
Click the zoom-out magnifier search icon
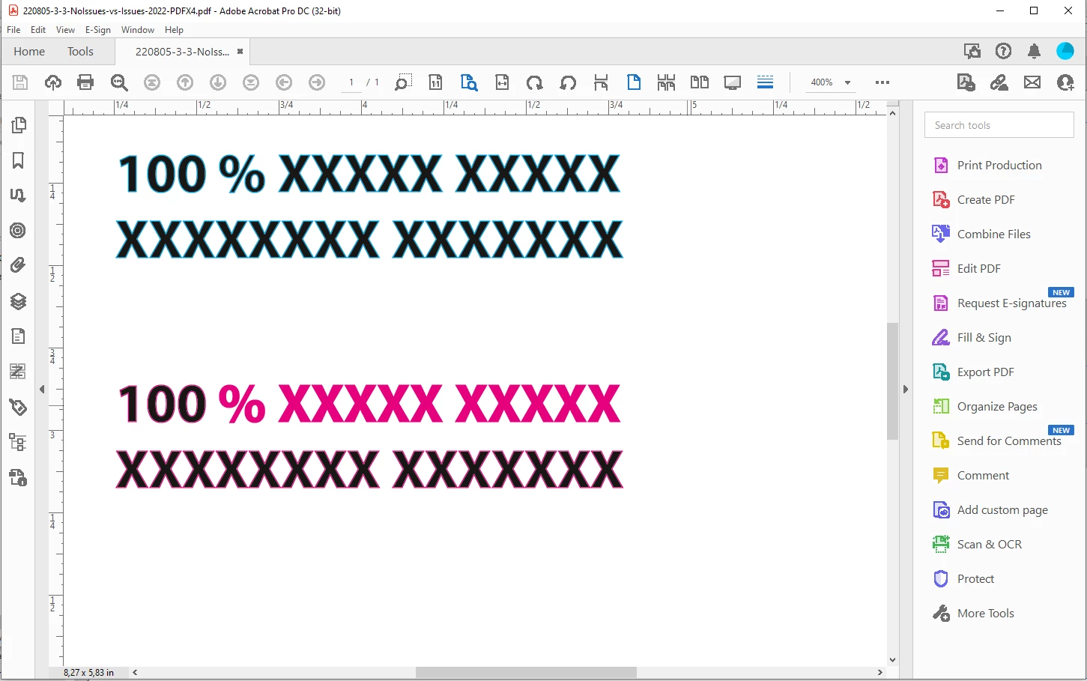click(x=119, y=82)
